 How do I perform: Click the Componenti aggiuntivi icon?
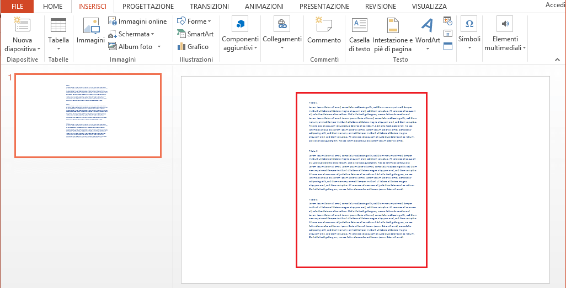(x=241, y=24)
